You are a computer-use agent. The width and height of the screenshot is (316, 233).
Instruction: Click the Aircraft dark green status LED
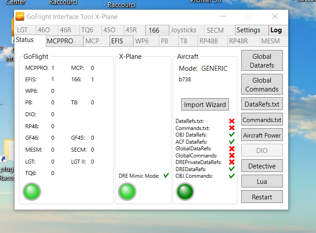coord(185,192)
